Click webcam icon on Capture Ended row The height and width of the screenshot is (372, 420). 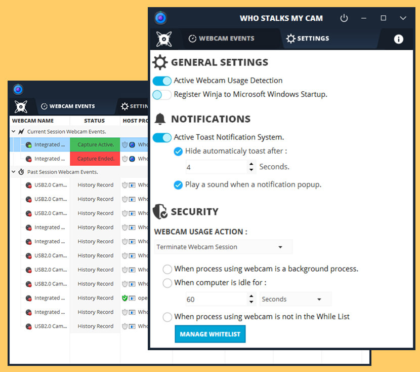click(29, 159)
